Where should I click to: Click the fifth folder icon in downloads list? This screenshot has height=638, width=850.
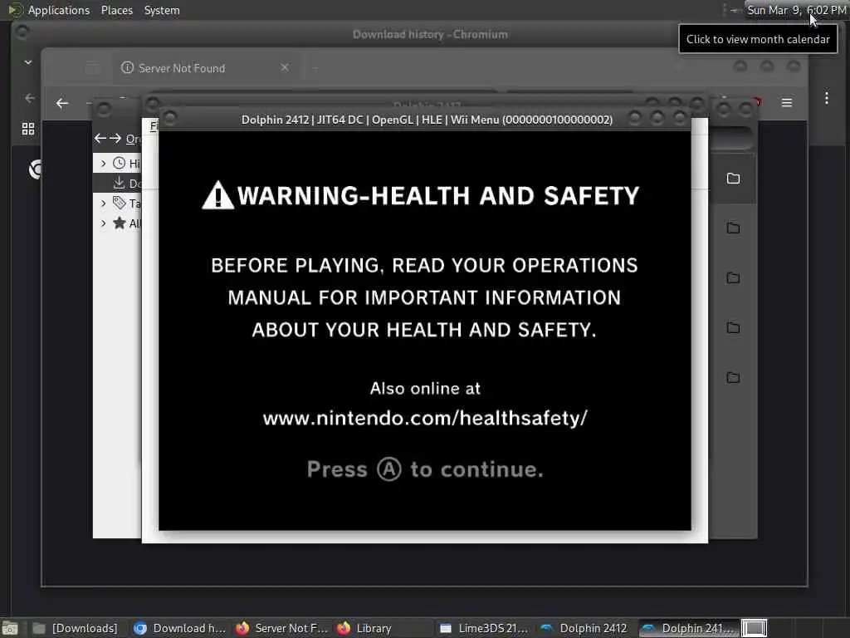(733, 378)
